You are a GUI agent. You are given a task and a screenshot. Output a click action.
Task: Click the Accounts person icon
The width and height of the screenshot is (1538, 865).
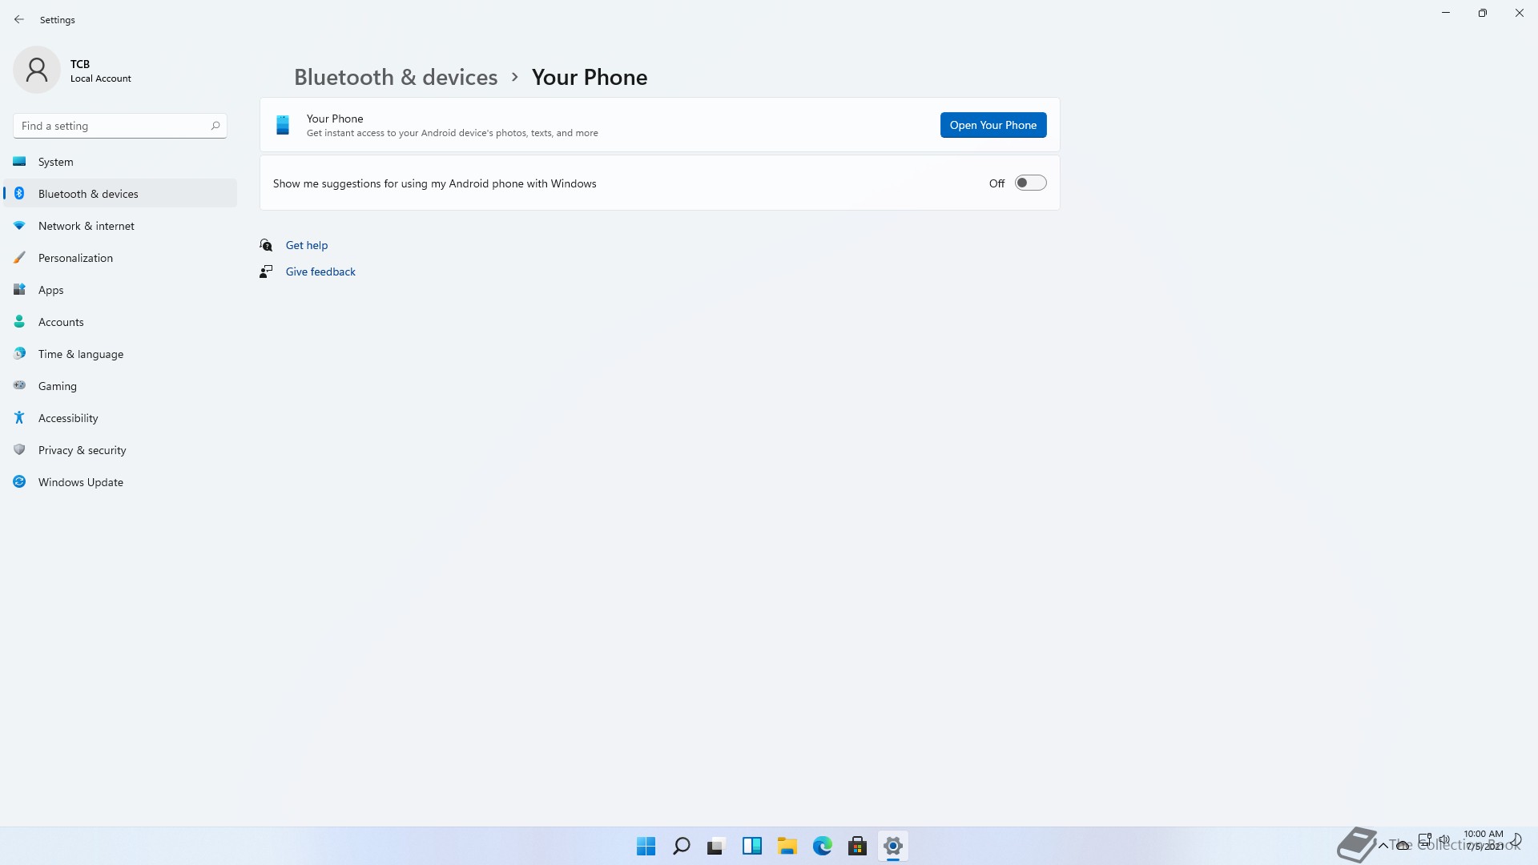pyautogui.click(x=19, y=321)
